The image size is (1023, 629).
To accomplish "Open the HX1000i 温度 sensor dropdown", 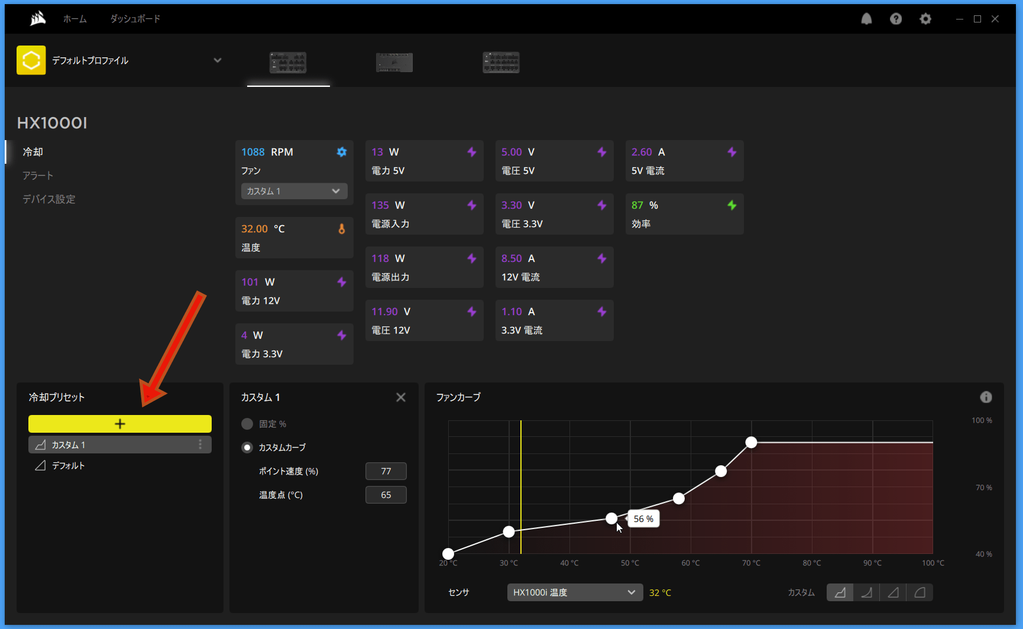I will click(575, 592).
